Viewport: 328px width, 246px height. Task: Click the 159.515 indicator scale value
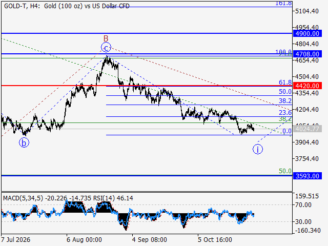coord(307,196)
